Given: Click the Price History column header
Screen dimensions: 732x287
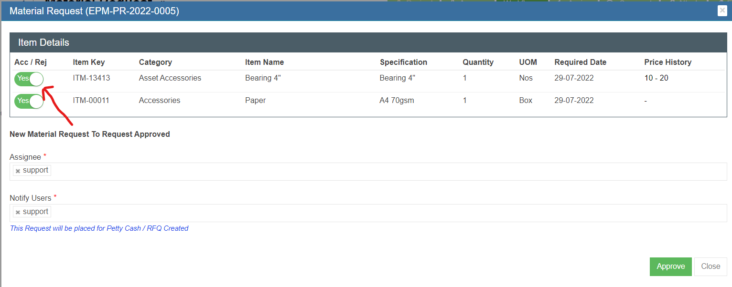Looking at the screenshot, I should click(667, 62).
